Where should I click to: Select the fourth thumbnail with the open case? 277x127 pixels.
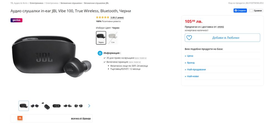57,106
